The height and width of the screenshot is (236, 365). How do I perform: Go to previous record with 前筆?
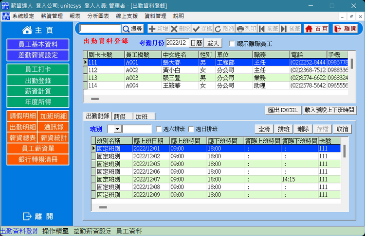[268, 29]
